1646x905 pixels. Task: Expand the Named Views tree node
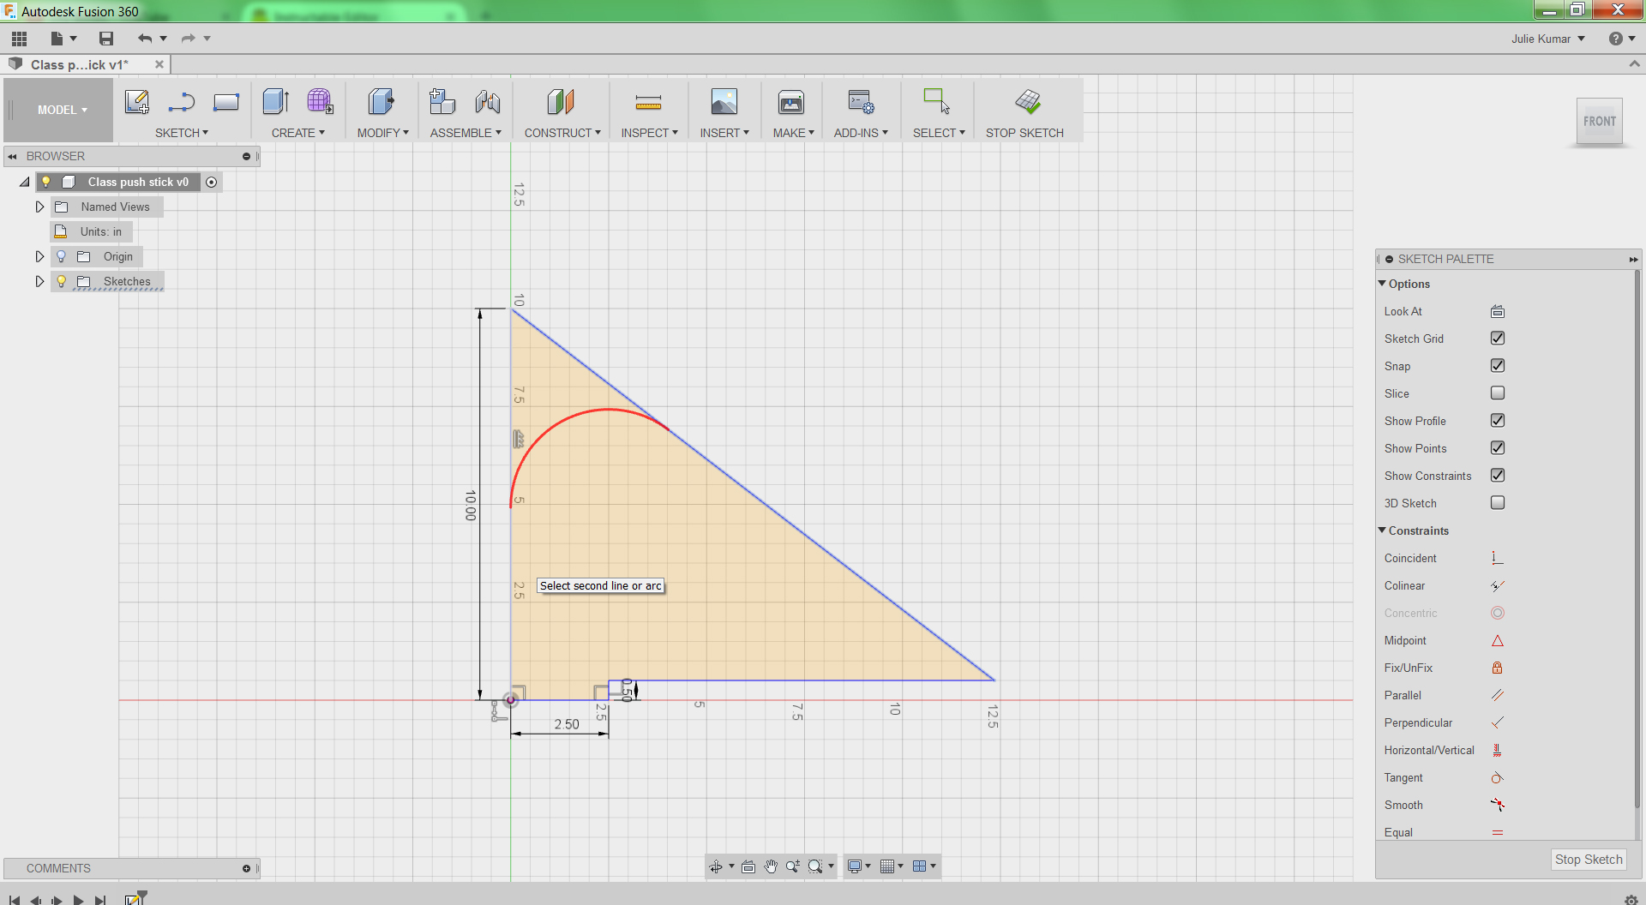(39, 207)
